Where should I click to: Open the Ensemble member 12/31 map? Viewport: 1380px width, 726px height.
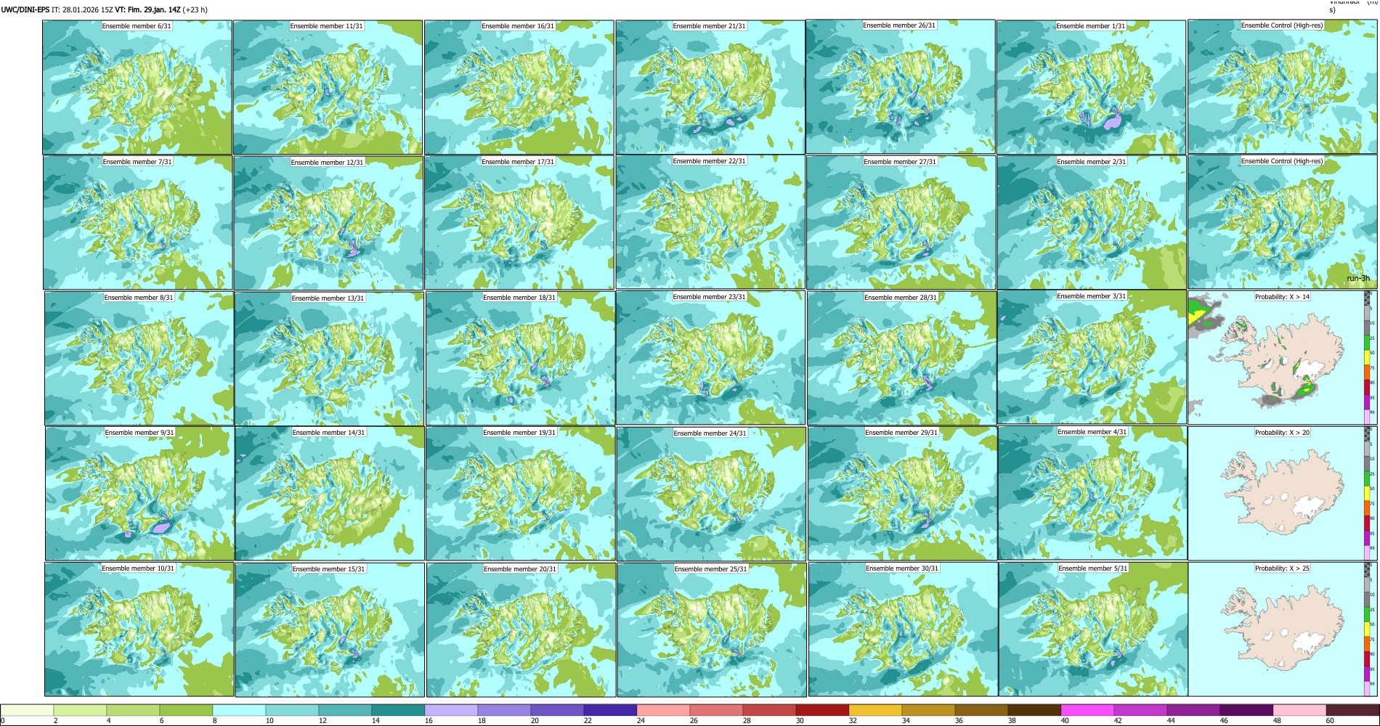328,223
